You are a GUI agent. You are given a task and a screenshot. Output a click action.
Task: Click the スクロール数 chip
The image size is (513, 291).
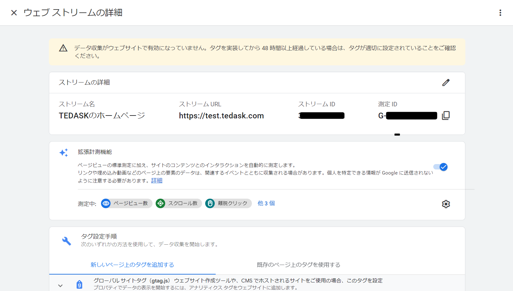[179, 203]
